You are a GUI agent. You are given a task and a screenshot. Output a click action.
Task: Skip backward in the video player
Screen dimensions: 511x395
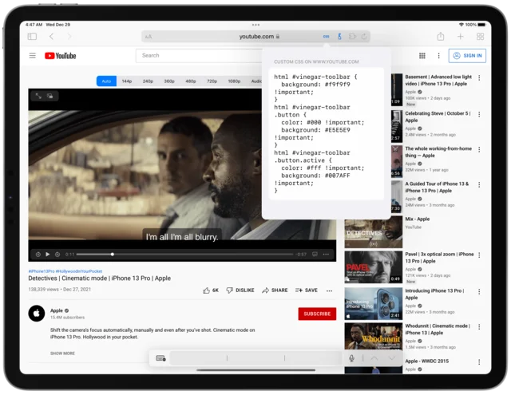click(38, 255)
